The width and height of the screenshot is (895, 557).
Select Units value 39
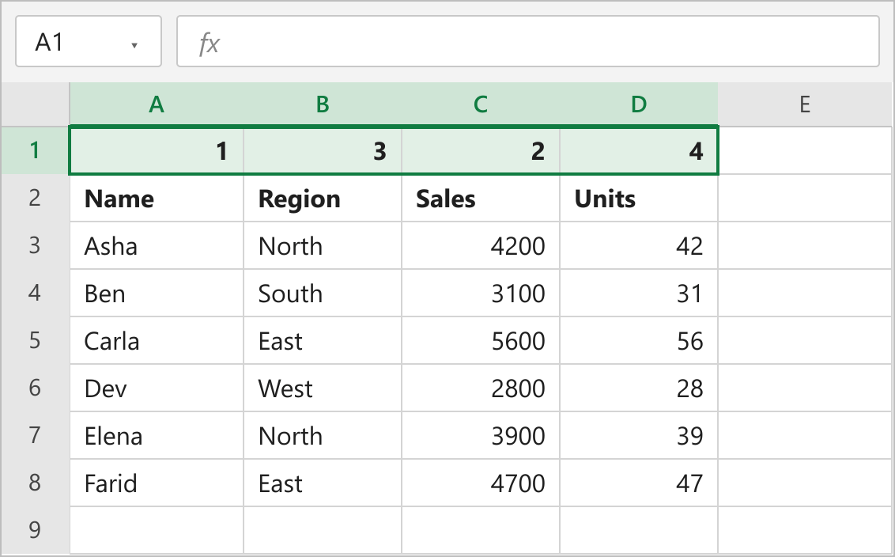pos(639,435)
